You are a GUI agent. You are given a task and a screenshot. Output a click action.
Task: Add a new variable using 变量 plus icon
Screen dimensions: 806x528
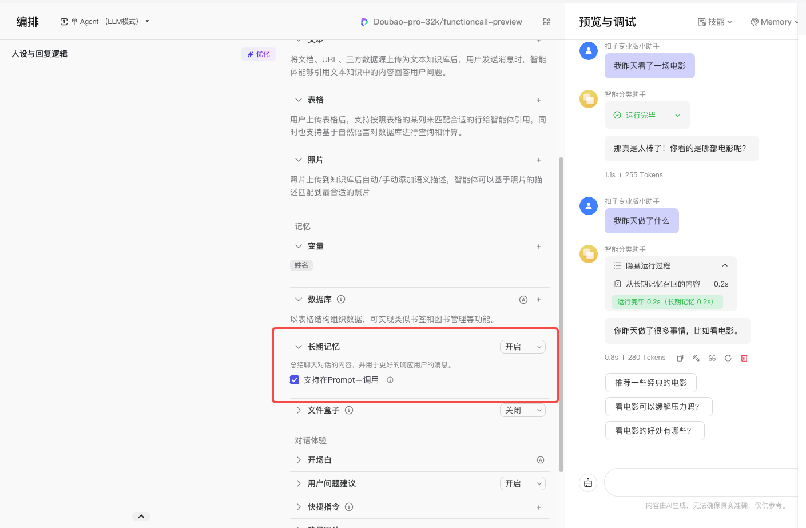point(539,247)
